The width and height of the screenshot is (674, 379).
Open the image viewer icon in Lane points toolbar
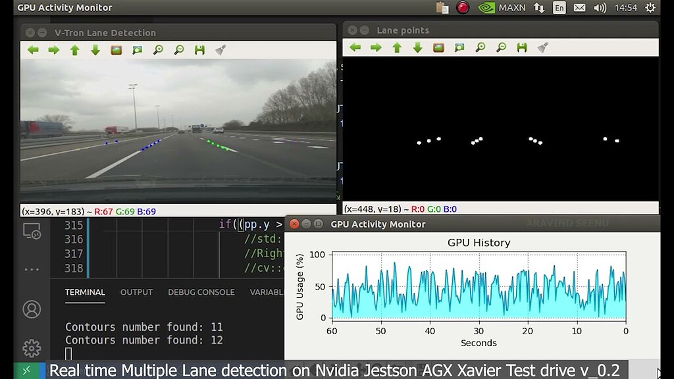click(438, 47)
